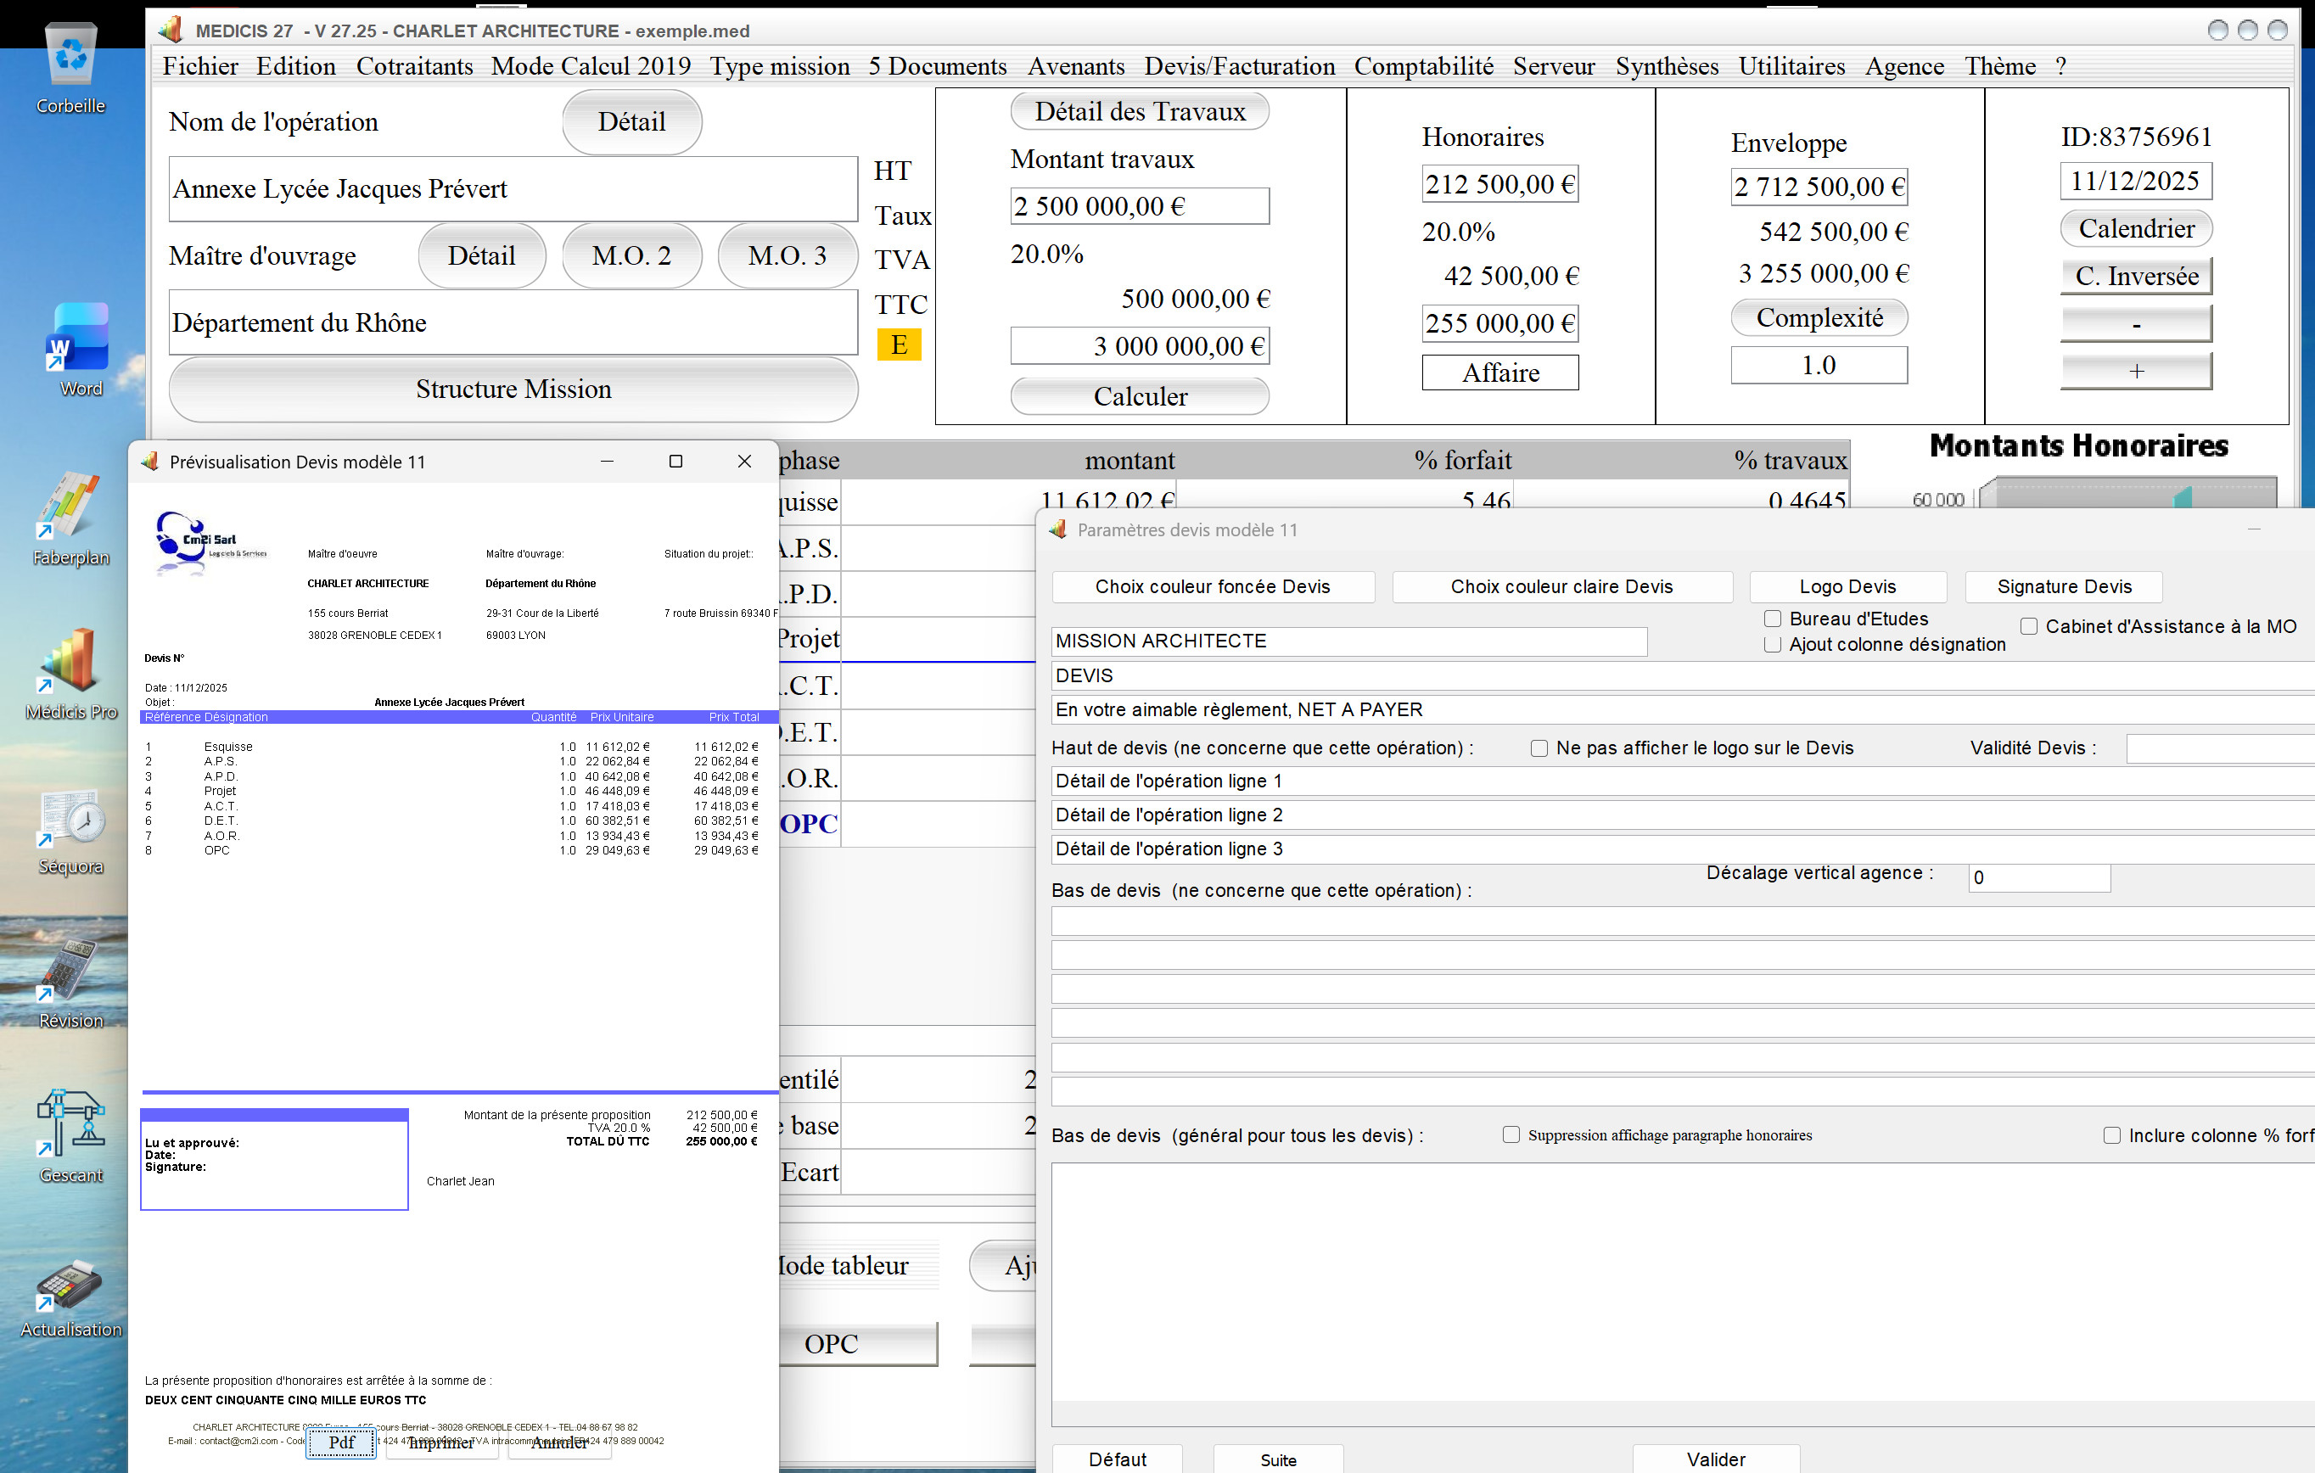2315x1473 pixels.
Task: Open the Actualisation desktop shortcut
Action: coord(71,1299)
